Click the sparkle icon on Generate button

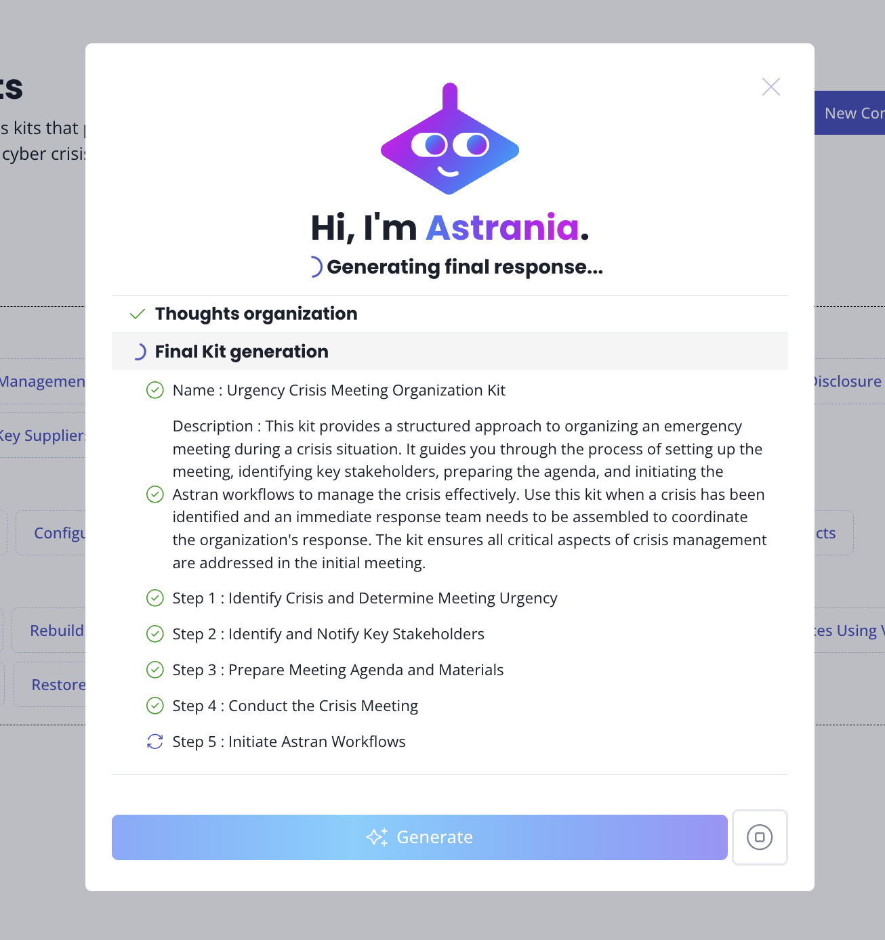tap(377, 837)
